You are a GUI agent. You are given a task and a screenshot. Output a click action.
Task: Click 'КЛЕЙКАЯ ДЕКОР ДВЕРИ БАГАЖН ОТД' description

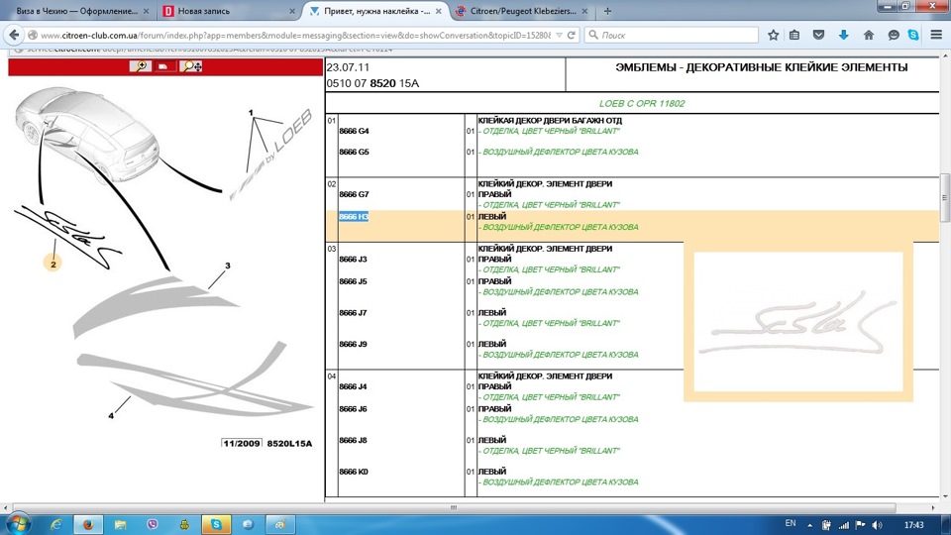coord(550,121)
